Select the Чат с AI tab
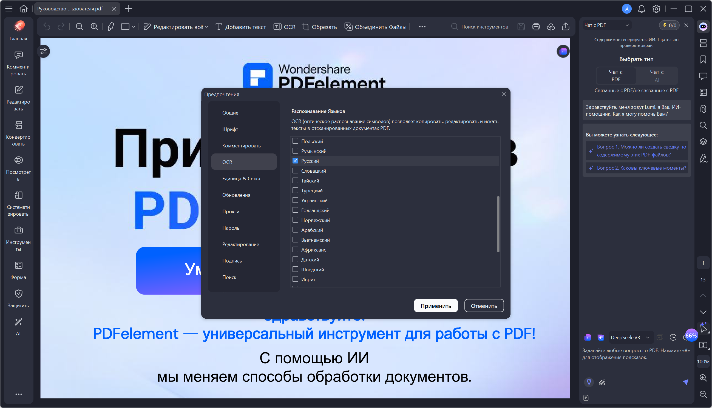This screenshot has height=408, width=712. click(x=657, y=76)
